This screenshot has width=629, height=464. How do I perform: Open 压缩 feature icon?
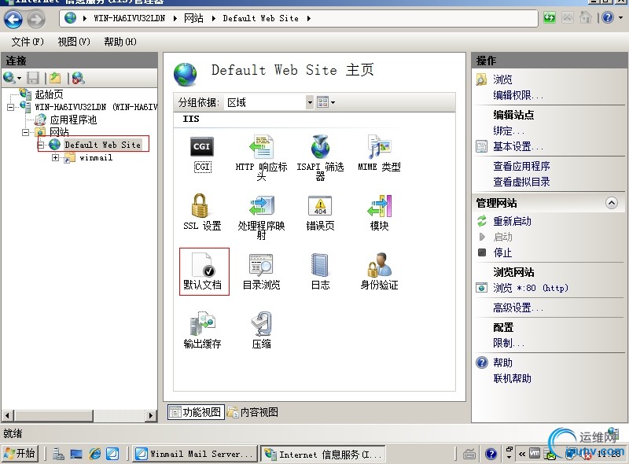[x=261, y=330]
